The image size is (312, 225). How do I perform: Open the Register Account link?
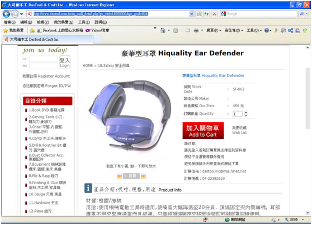tap(46, 76)
